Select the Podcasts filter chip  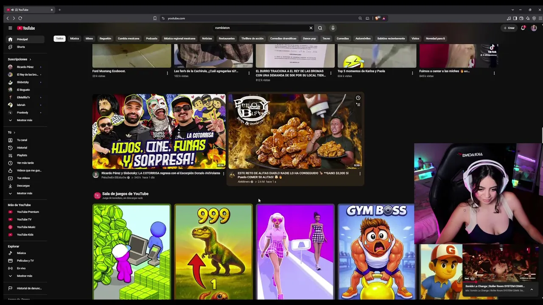tap(151, 39)
